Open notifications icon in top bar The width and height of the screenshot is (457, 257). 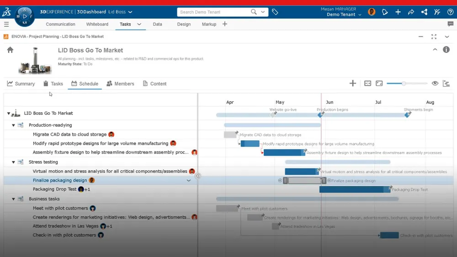point(385,12)
